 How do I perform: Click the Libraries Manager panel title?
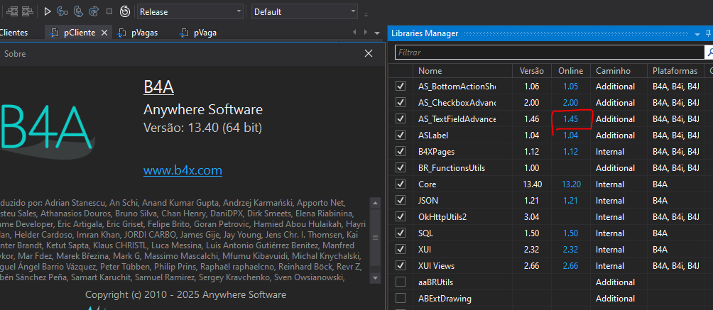point(425,33)
